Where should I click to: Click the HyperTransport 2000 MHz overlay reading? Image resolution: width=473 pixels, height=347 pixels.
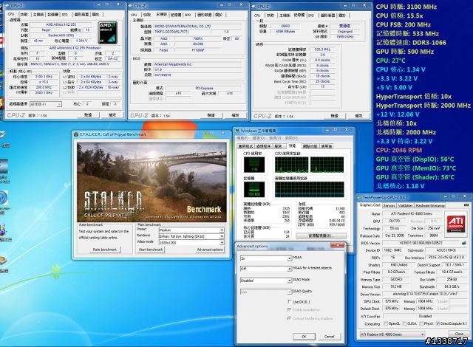coord(423,106)
